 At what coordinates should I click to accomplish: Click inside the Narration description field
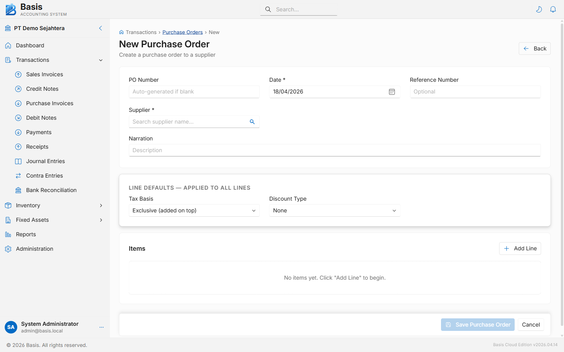point(274,150)
